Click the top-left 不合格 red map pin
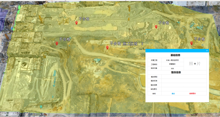This screenshot has height=117, width=220. click(77, 23)
